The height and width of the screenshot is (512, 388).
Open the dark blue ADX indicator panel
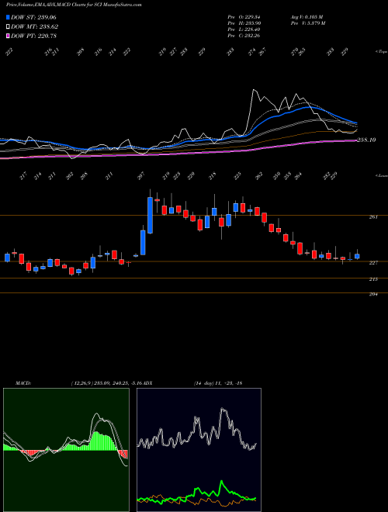tap(199, 450)
